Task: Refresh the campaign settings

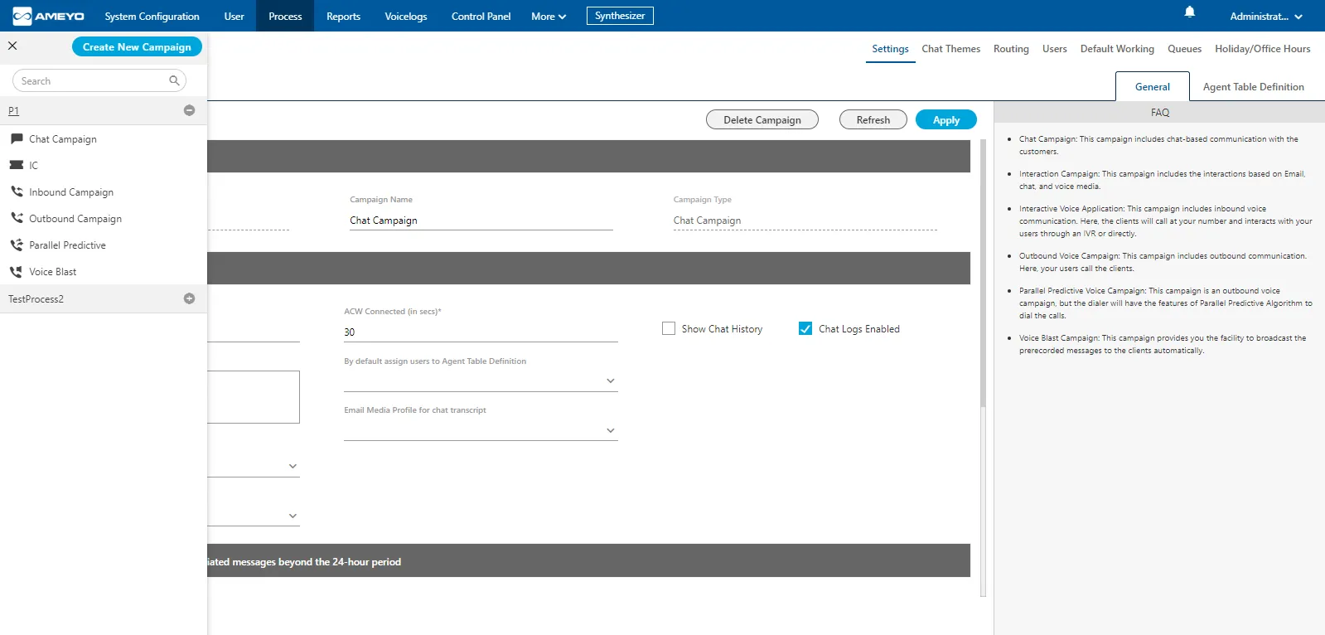Action: 873,119
